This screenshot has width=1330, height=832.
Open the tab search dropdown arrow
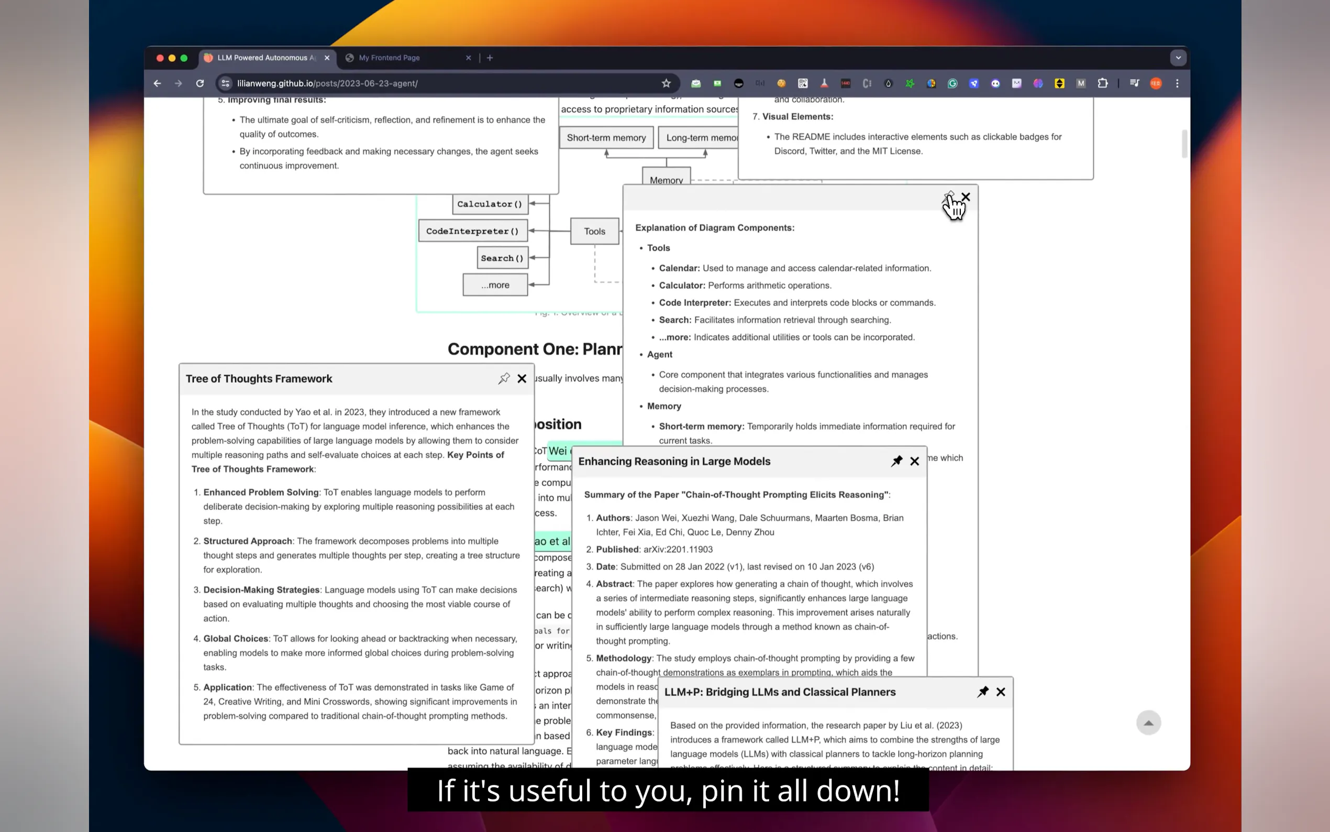click(x=1178, y=58)
